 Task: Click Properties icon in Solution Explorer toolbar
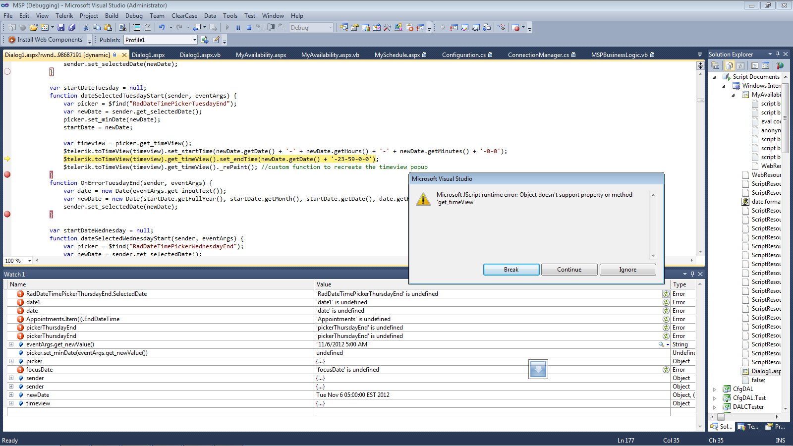pyautogui.click(x=715, y=65)
